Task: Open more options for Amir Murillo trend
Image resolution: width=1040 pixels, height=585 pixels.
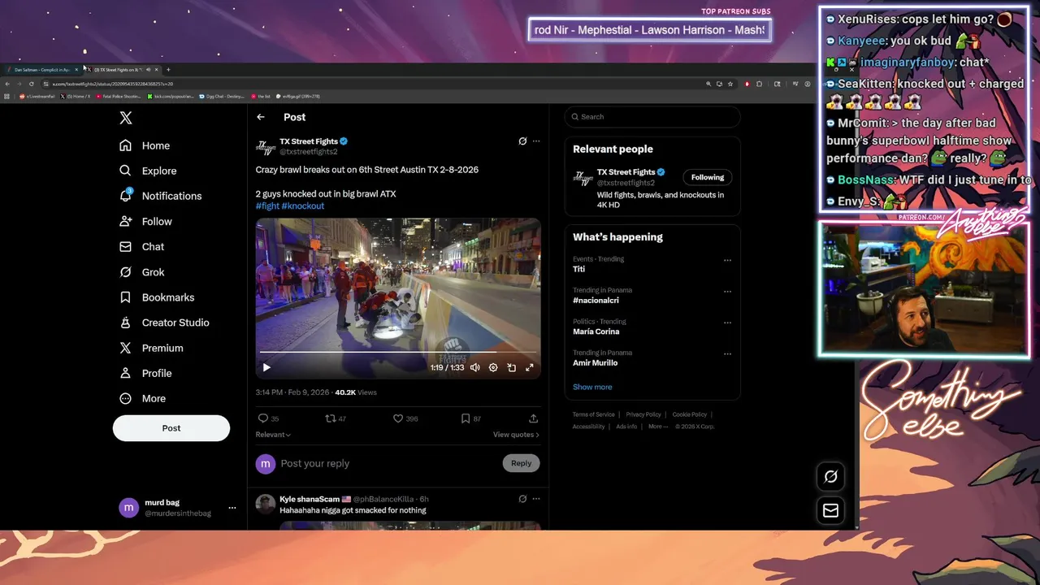Action: (727, 354)
